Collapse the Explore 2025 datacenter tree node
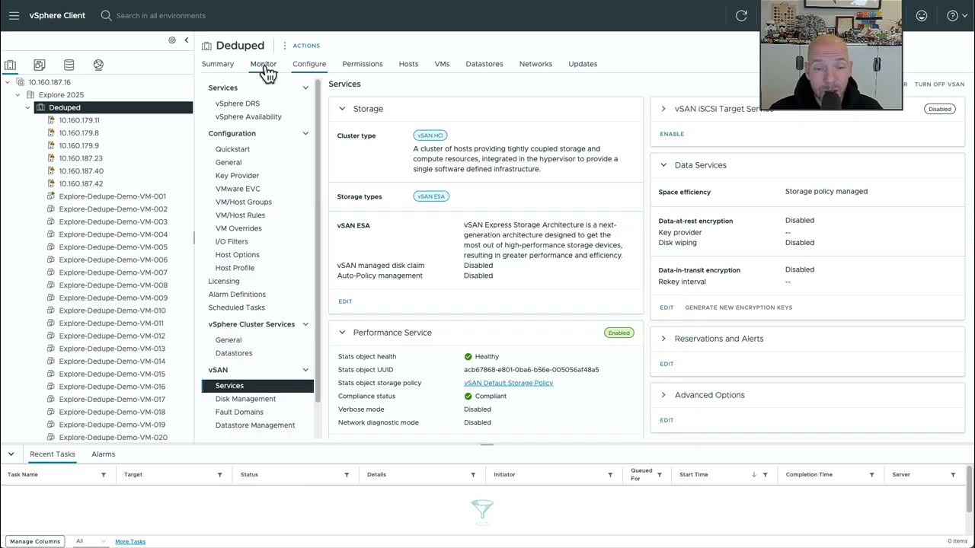Screen dimensions: 975x548 pyautogui.click(x=18, y=95)
